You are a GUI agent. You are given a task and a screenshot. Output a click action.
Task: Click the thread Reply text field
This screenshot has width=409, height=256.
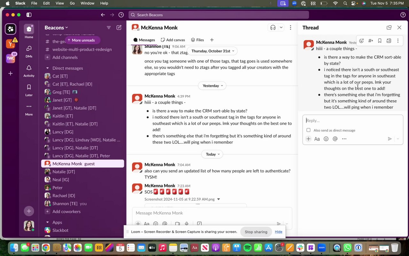click(353, 121)
